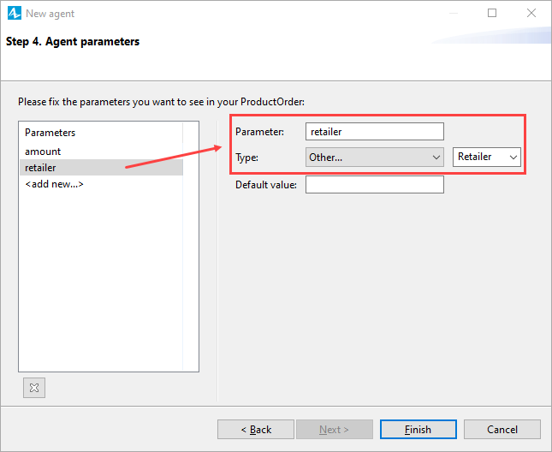The image size is (552, 452).
Task: Click the greyed-out Next button
Action: pyautogui.click(x=334, y=429)
